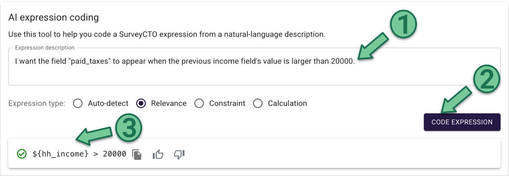Give the expression a thumbs up
Image resolution: width=509 pixels, height=176 pixels.
(x=158, y=154)
